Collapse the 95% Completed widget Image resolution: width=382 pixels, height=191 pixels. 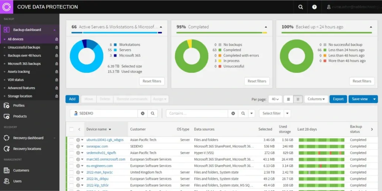point(266,27)
